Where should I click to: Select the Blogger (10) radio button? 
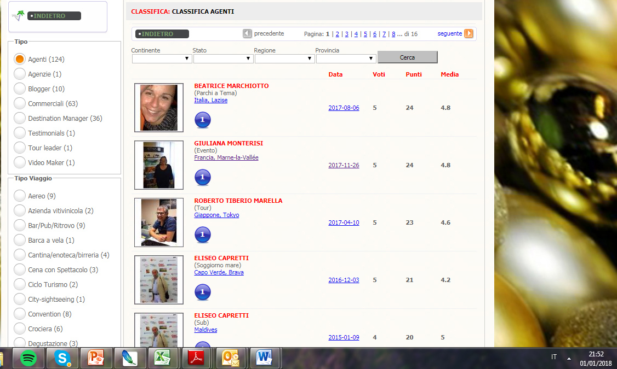click(x=19, y=89)
